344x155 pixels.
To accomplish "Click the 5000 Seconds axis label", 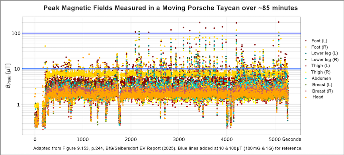I will tap(285, 139).
